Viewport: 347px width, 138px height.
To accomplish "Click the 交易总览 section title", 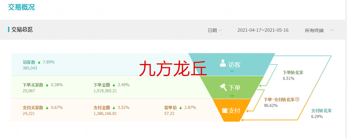I will pyautogui.click(x=22, y=29).
